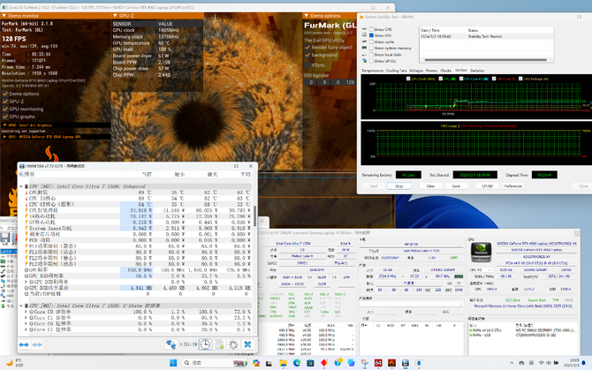
Task: Toggle the VSync checkbox in FurMark
Action: [x=307, y=64]
